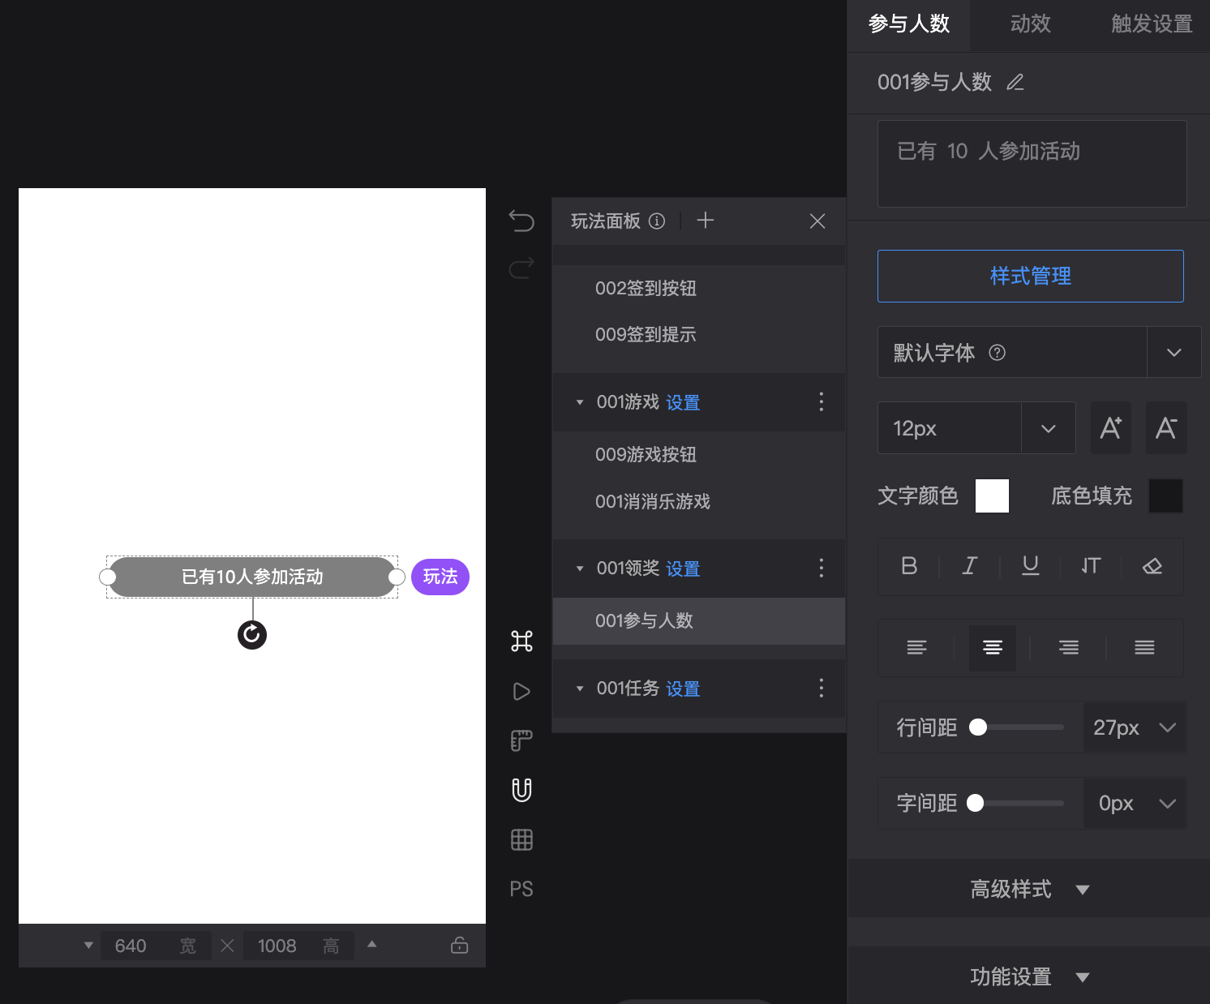
Task: Toggle bold text formatting
Action: pos(909,566)
